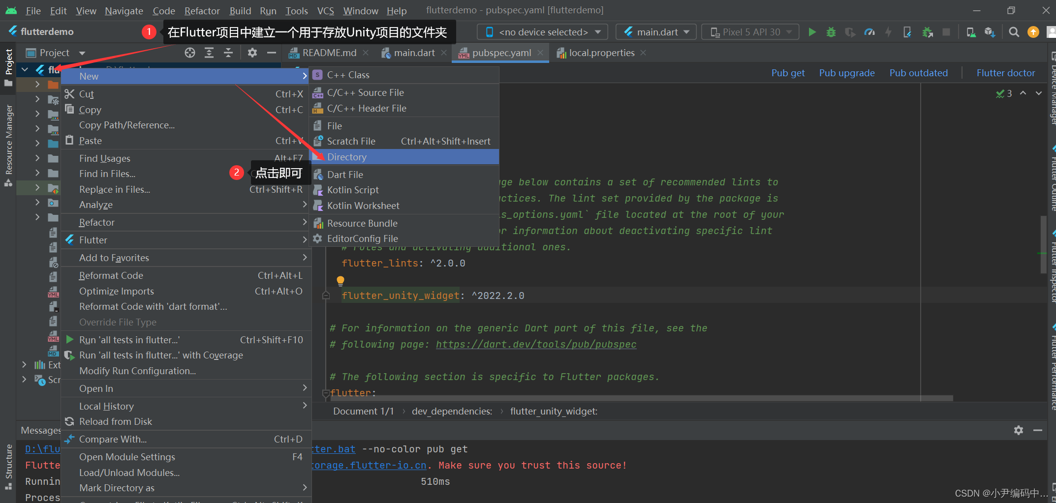Go to next highlighted problem arrow

[1039, 93]
